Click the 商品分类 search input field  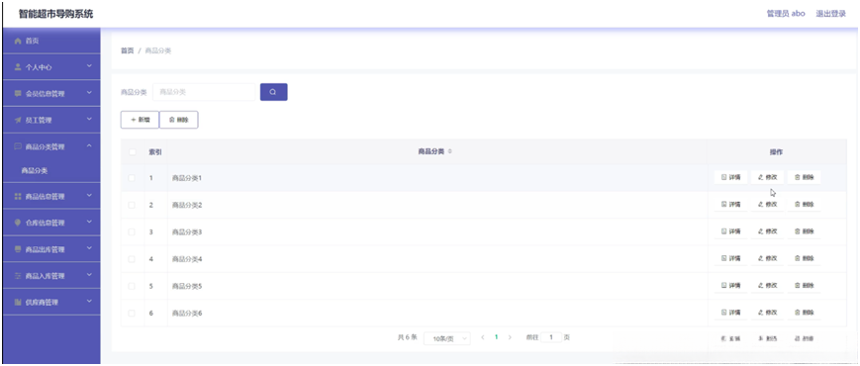click(204, 92)
